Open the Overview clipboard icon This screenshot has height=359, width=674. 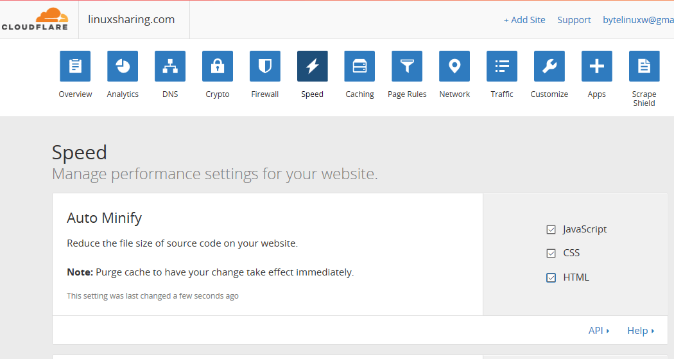[75, 66]
